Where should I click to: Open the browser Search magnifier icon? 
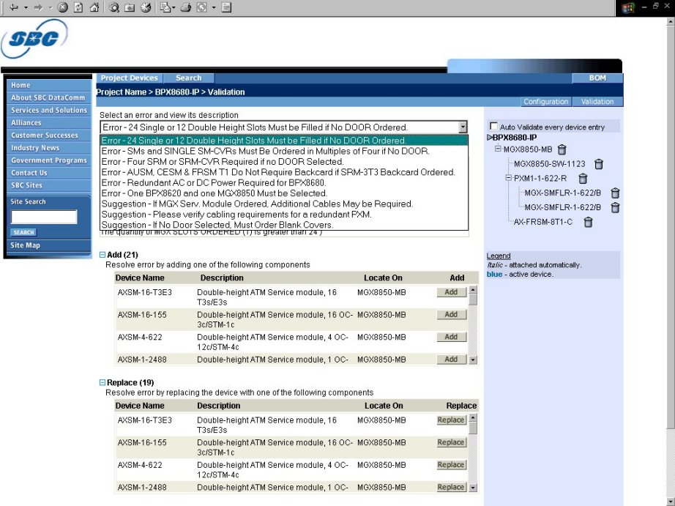(114, 7)
